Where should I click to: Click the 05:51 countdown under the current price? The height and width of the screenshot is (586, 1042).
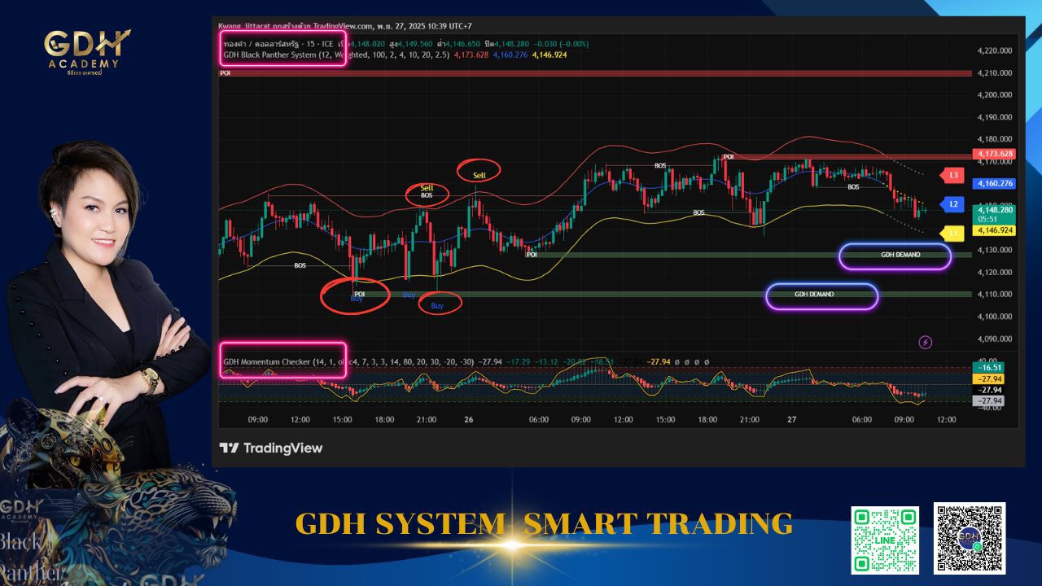(x=986, y=219)
